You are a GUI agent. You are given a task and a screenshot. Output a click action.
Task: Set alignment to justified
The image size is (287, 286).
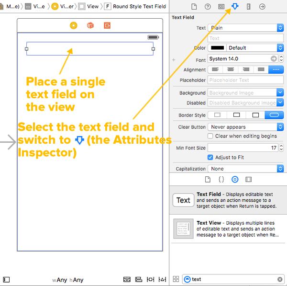click(261, 69)
